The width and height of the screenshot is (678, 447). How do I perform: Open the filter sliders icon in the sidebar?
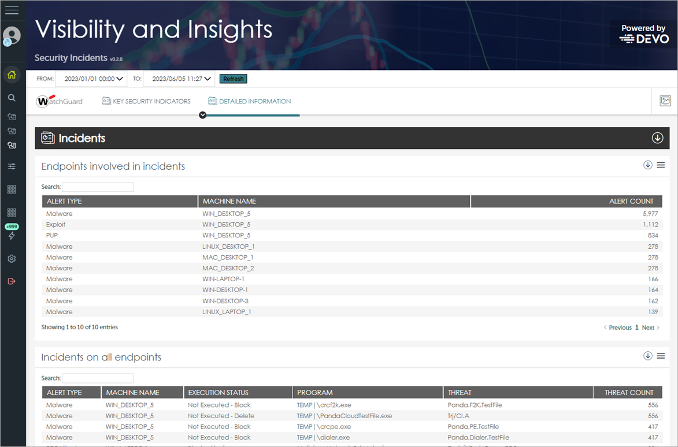pyautogui.click(x=12, y=166)
